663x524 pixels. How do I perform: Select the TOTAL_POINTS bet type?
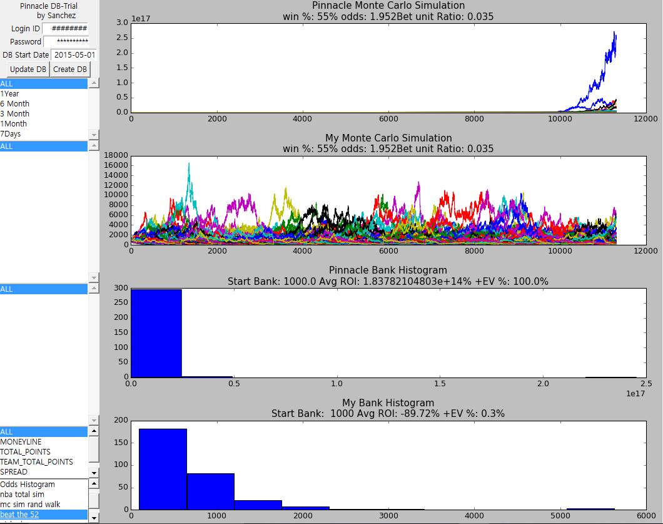44,451
